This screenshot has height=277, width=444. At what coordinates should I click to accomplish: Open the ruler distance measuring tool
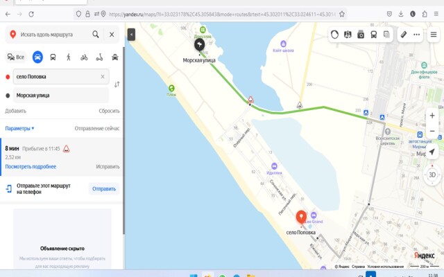404,34
